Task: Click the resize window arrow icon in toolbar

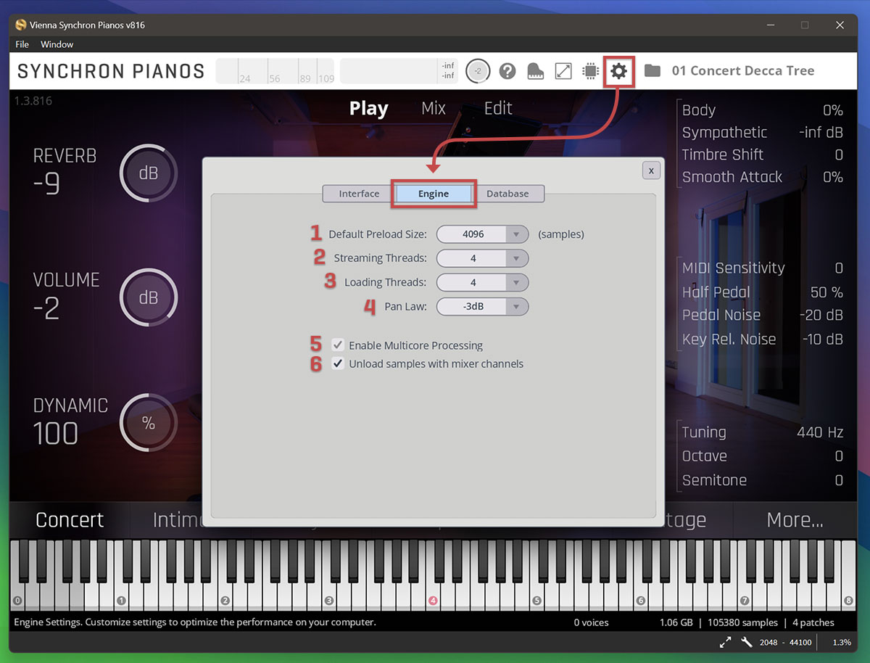Action: point(563,71)
